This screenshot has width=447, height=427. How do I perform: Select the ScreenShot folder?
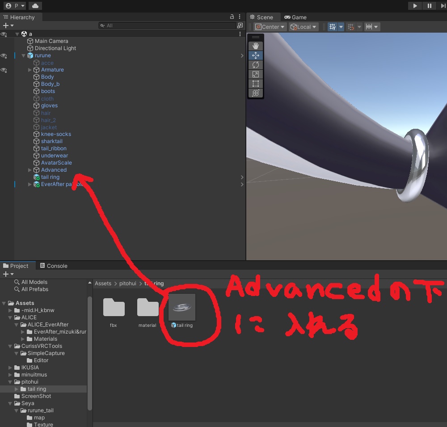(x=36, y=396)
